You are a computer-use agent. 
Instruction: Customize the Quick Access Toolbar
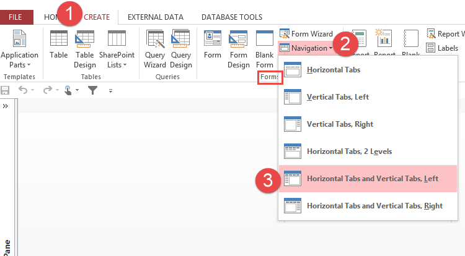(110, 91)
